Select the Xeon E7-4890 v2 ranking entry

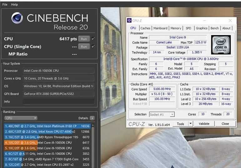(47, 131)
